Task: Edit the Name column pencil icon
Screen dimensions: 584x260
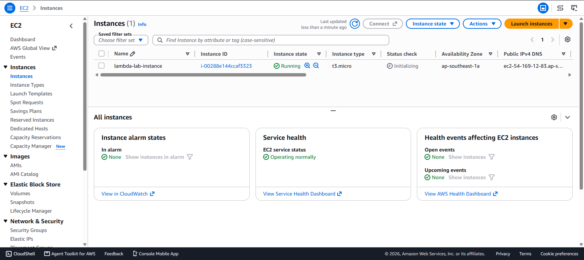Action: pos(133,54)
